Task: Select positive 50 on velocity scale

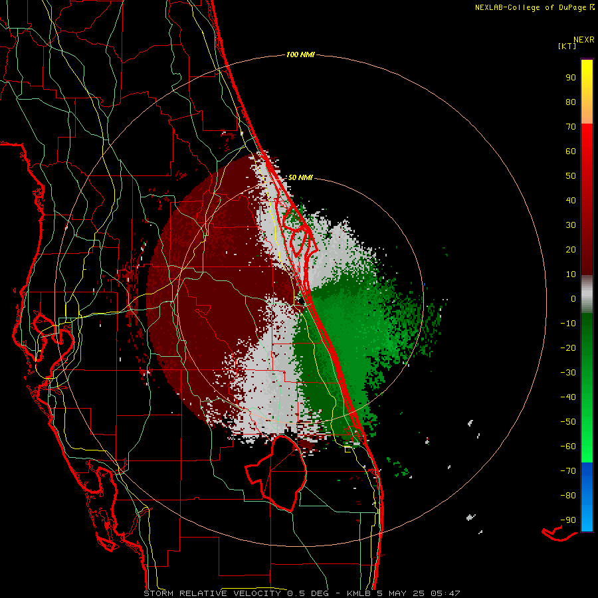Action: point(571,176)
